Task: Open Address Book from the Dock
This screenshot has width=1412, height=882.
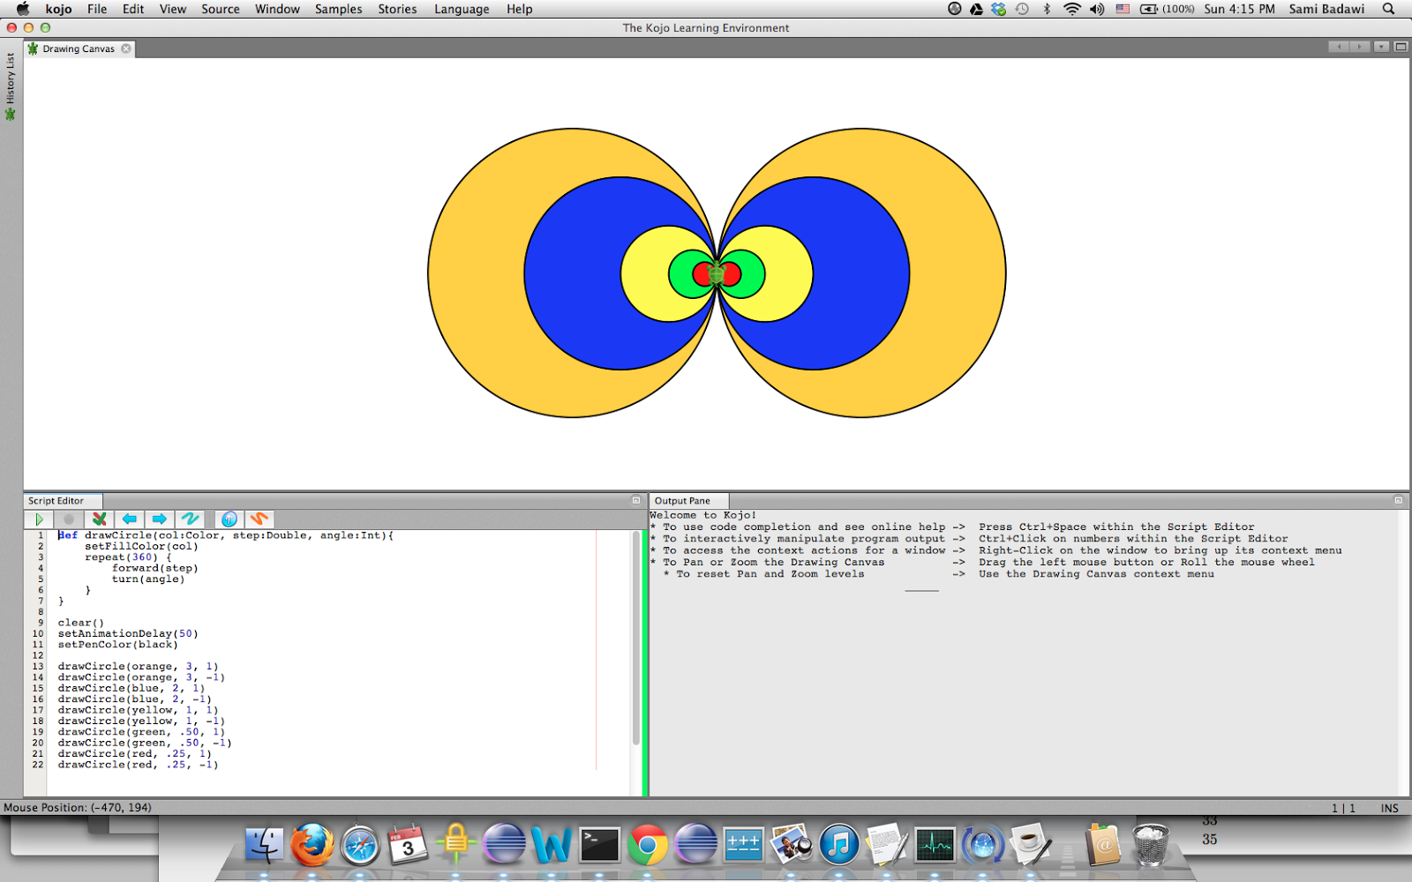Action: pos(1103,845)
